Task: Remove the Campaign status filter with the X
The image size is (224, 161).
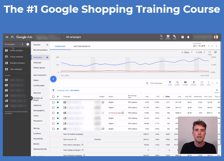Action: (x=217, y=90)
